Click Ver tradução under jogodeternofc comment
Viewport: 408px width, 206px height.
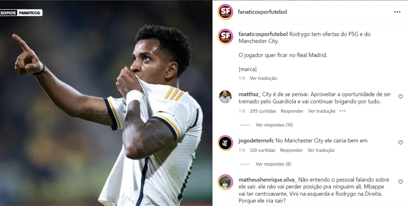321,150
